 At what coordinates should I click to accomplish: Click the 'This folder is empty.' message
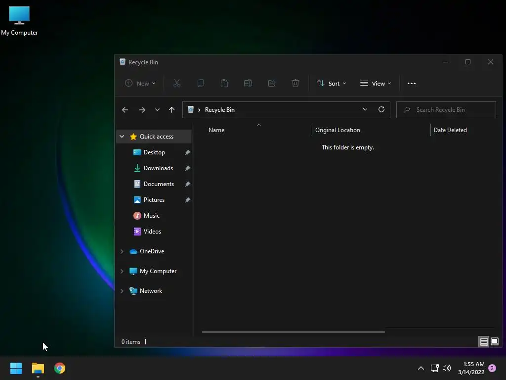point(348,147)
